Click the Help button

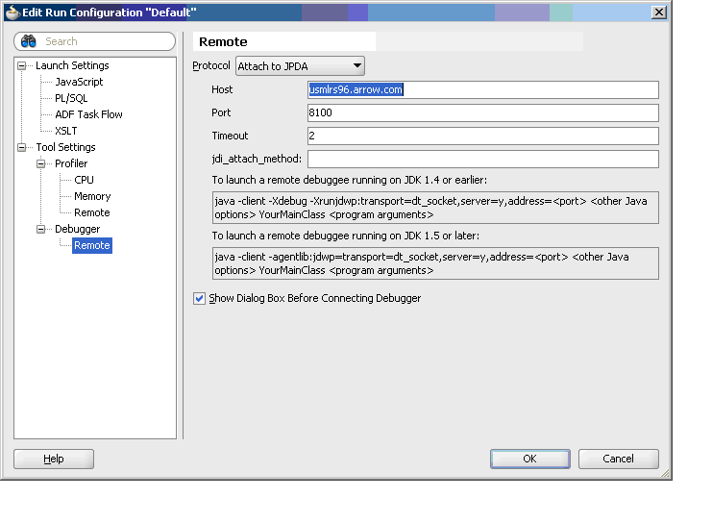pyautogui.click(x=54, y=459)
